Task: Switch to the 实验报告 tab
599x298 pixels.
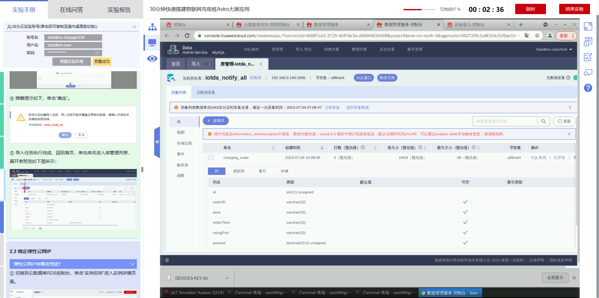Action: (x=119, y=10)
